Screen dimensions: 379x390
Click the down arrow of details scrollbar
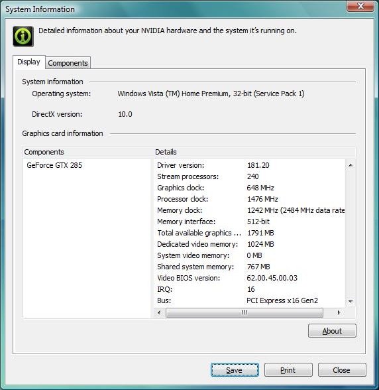tap(351, 301)
